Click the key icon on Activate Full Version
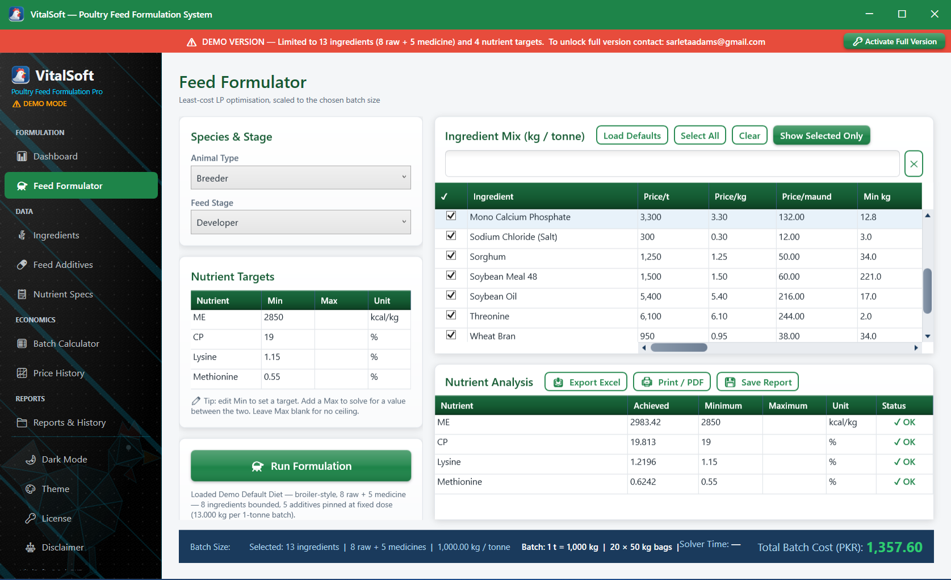Screen dimensions: 951x580 coord(857,41)
